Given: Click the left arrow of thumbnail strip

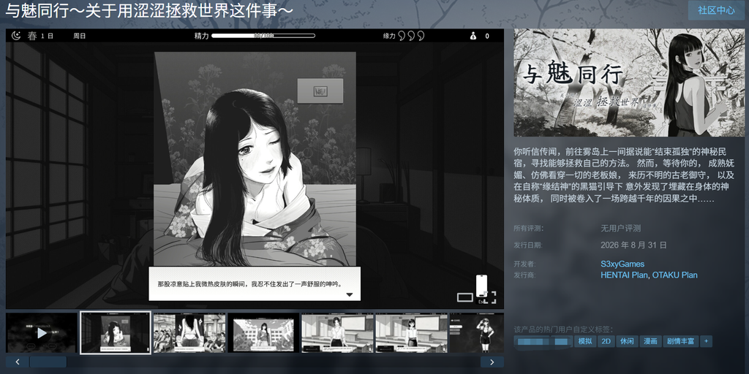Looking at the screenshot, I should [x=18, y=362].
